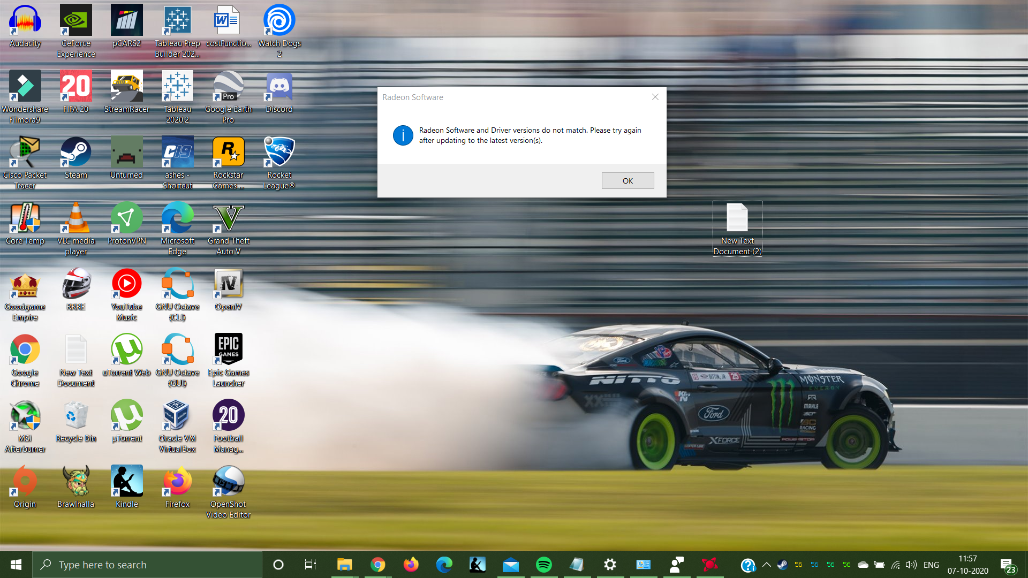
Task: Select the OpenIV icon
Action: 229,289
